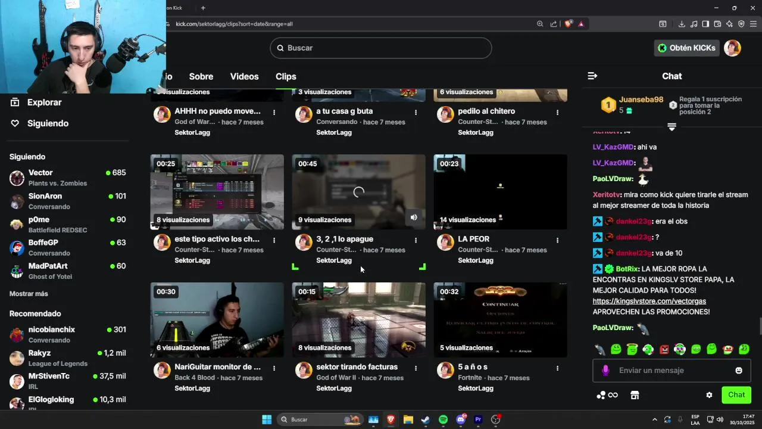Open options menu for 'LA PEOR' clip
This screenshot has height=429, width=762.
click(557, 240)
